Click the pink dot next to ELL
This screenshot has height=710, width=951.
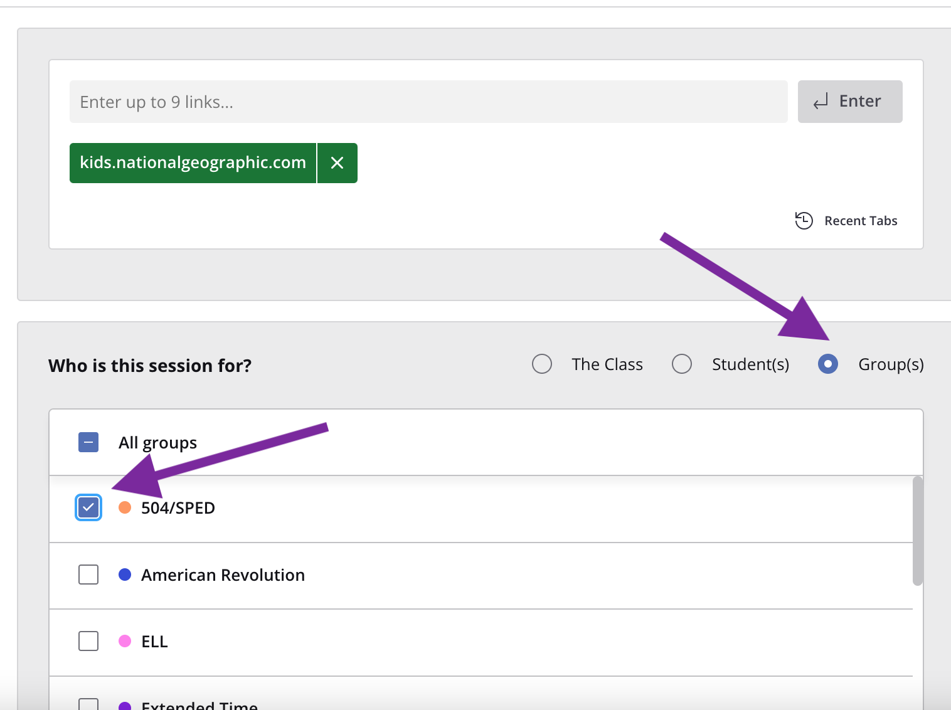tap(124, 641)
